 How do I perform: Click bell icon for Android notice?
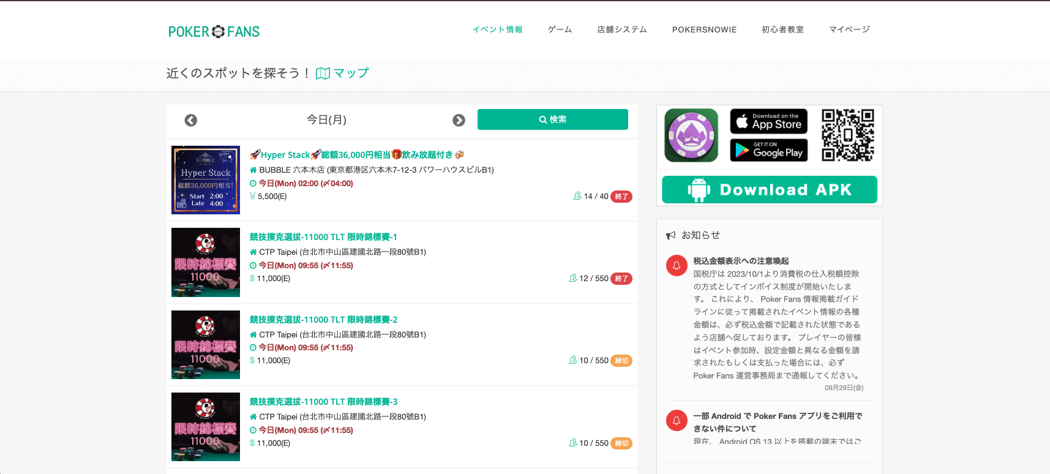[x=677, y=421]
